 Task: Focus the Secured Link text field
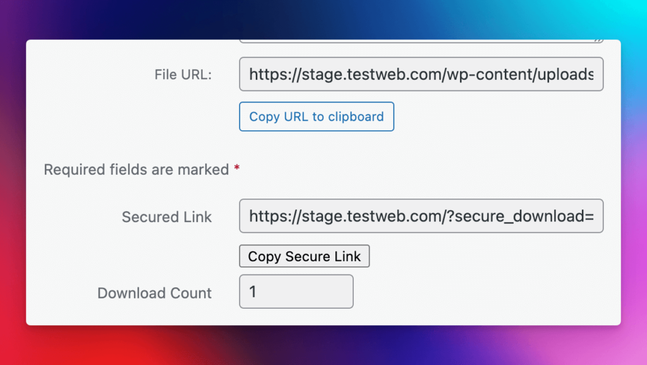pyautogui.click(x=421, y=216)
